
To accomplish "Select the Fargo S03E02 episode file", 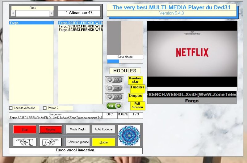I will 80,26.
